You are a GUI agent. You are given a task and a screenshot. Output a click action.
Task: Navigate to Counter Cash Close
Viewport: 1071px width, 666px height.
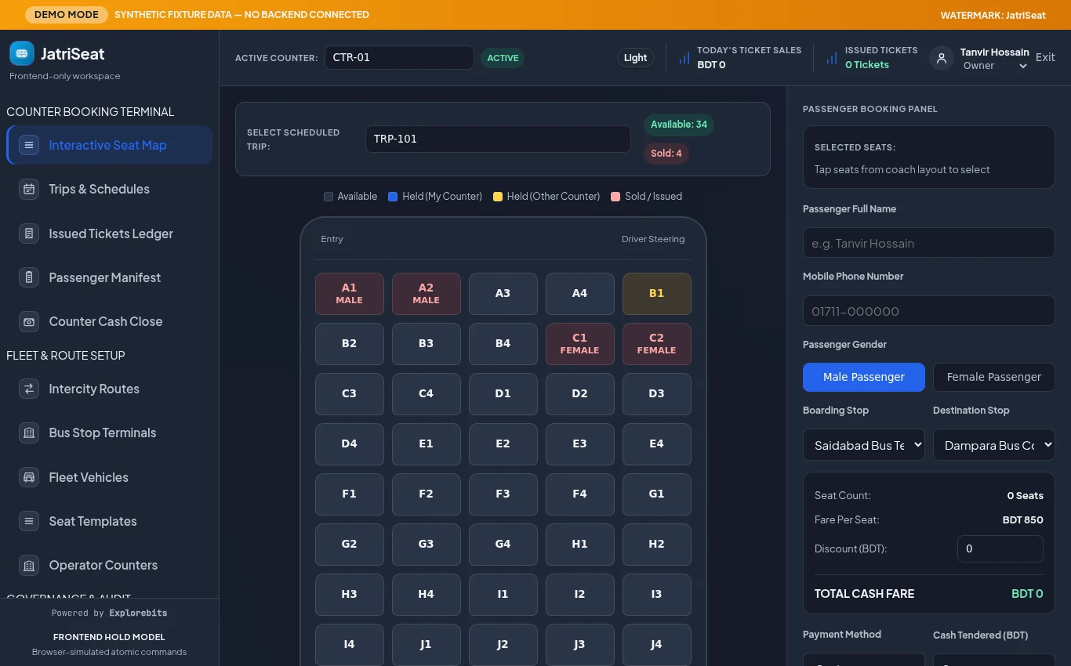click(x=109, y=321)
